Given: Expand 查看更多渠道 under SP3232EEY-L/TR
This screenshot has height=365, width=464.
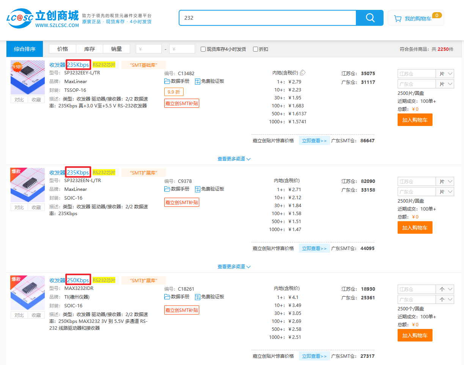Looking at the screenshot, I should tap(234, 159).
